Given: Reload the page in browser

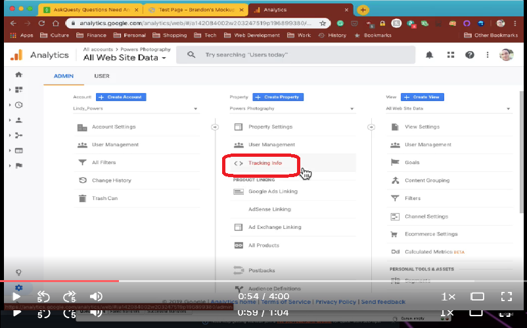Looking at the screenshot, I should (41, 23).
